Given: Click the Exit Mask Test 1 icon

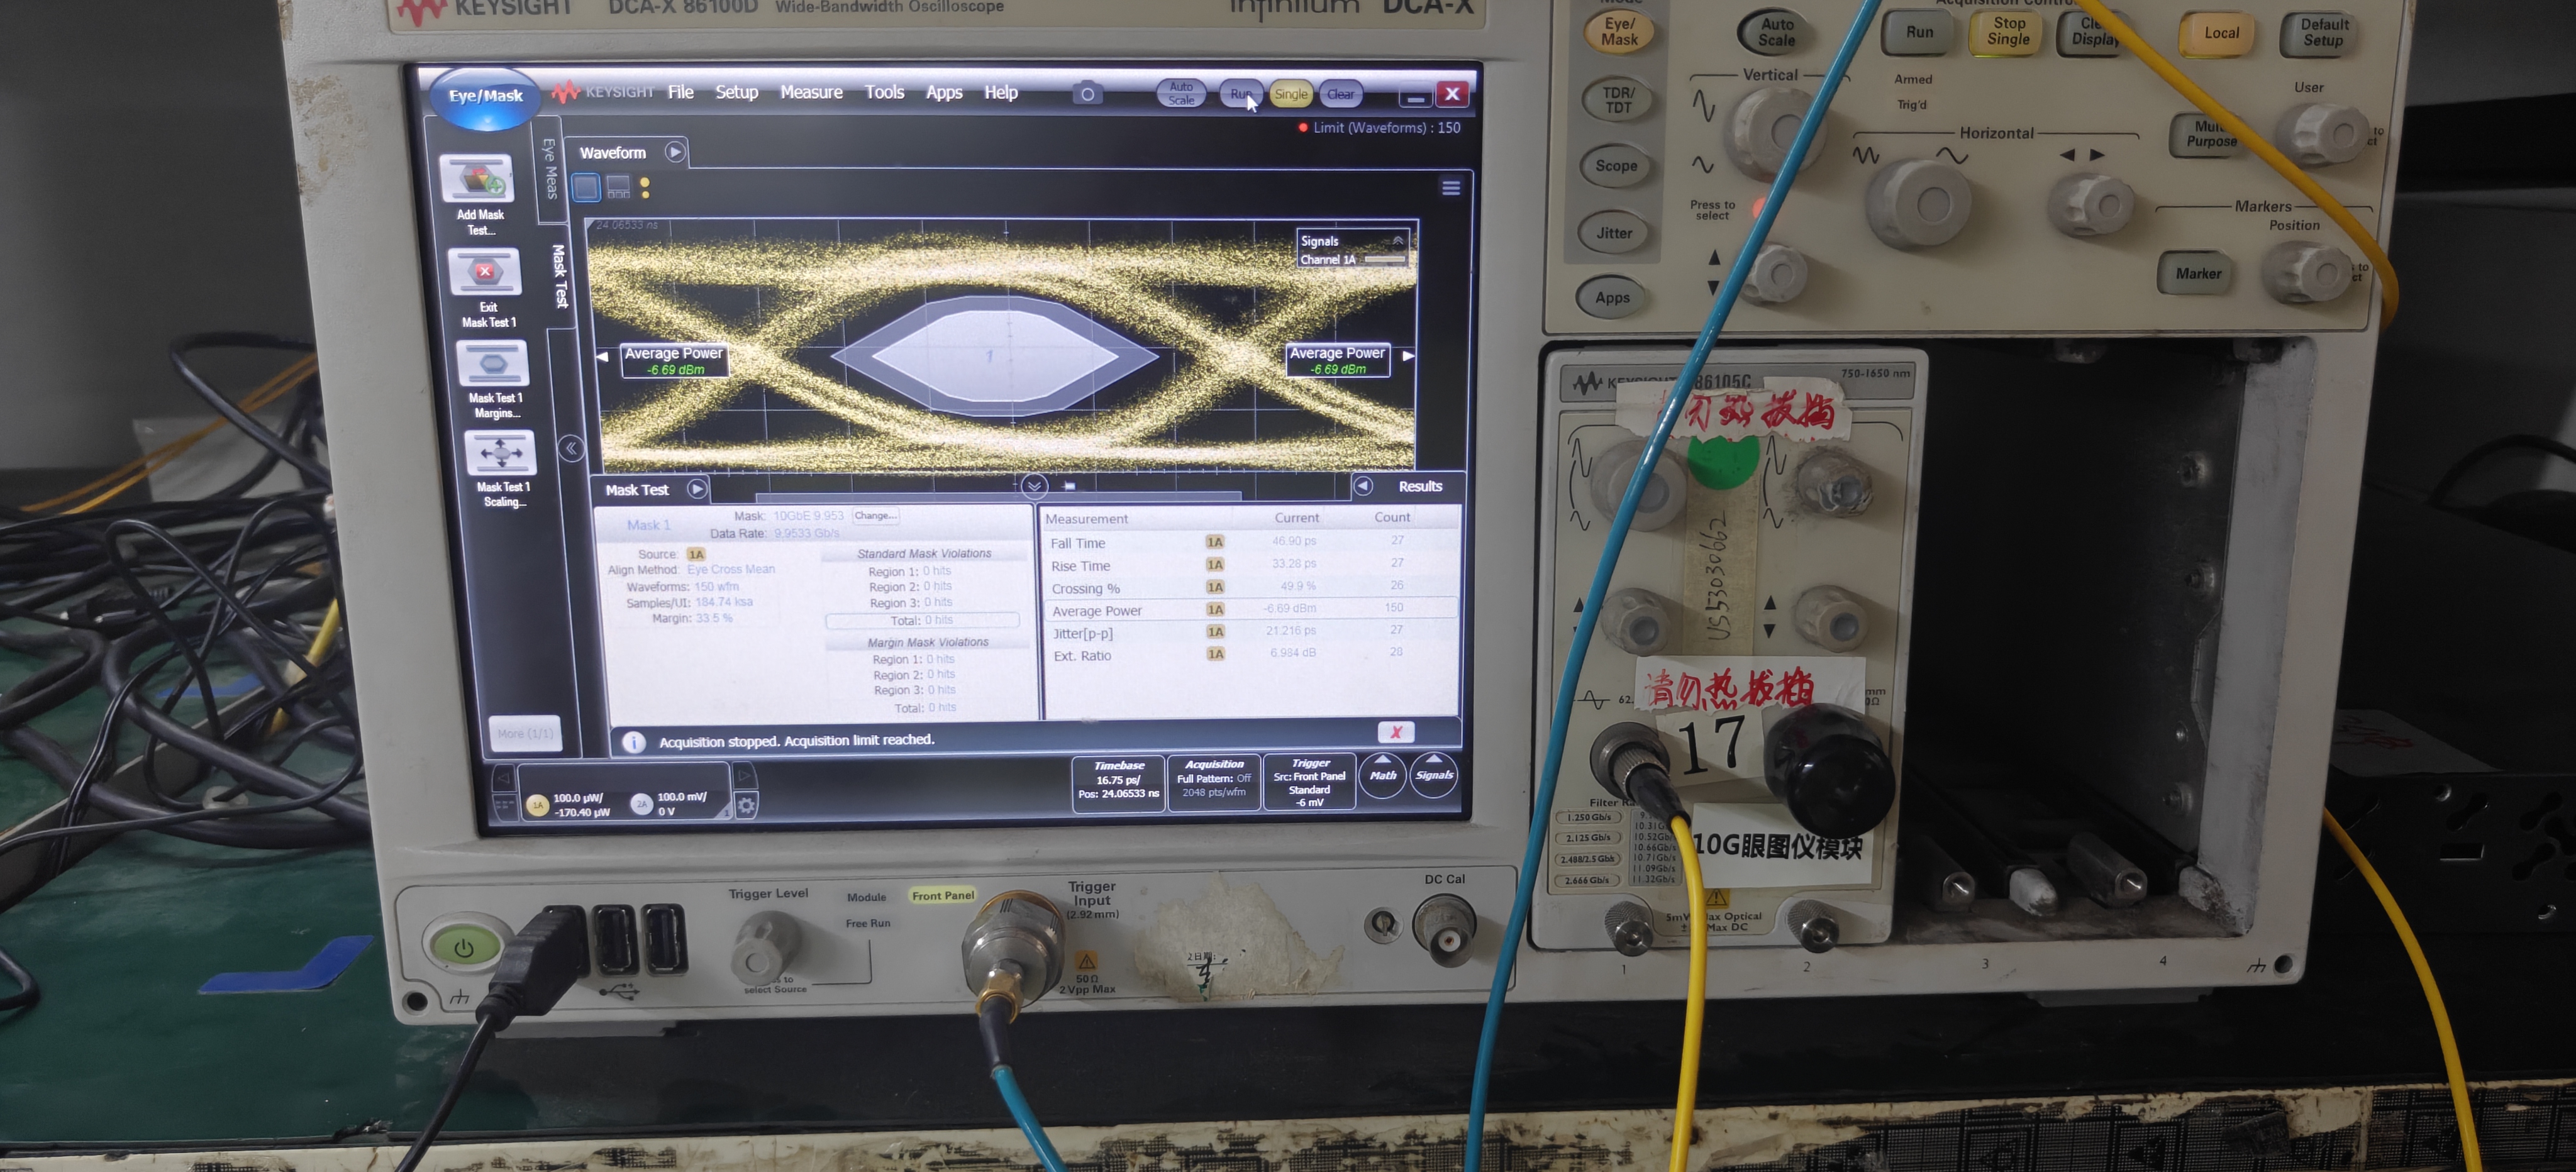Looking at the screenshot, I should tap(484, 272).
